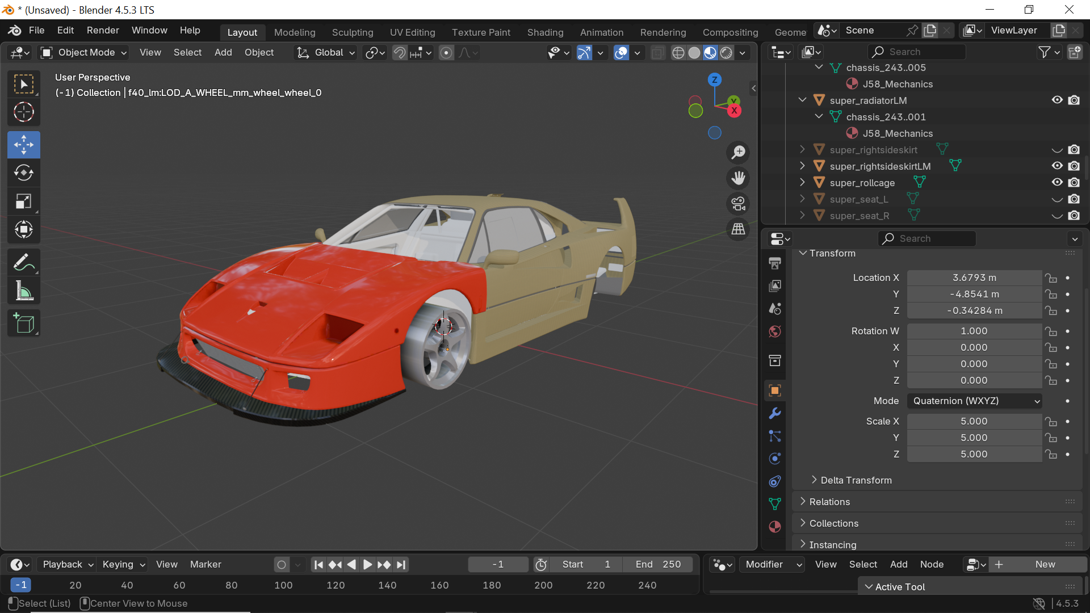Activate the Measure tool
This screenshot has height=613, width=1090.
[x=23, y=291]
